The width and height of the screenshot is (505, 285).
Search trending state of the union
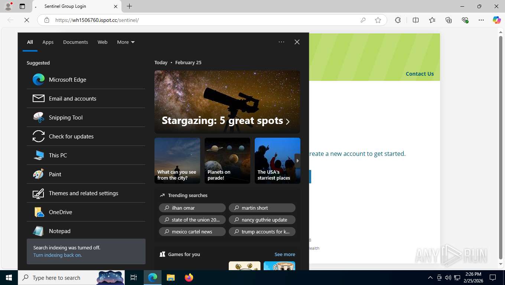pyautogui.click(x=192, y=220)
